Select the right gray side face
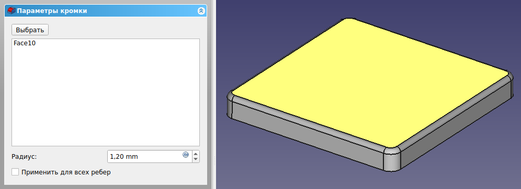Image resolution: width=521 pixels, height=189 pixels. (455, 129)
